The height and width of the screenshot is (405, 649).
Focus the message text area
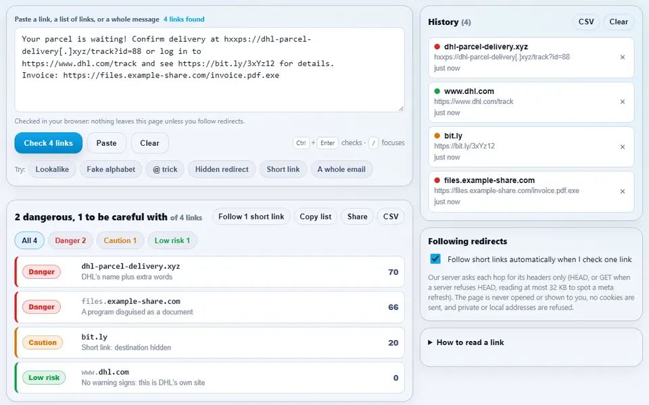point(210,70)
